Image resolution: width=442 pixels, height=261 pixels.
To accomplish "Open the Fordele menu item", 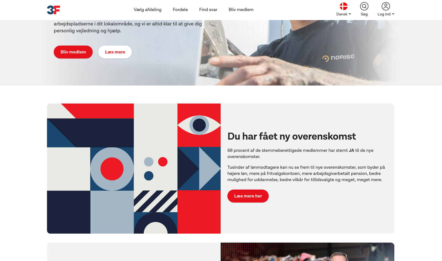I will click(x=180, y=10).
